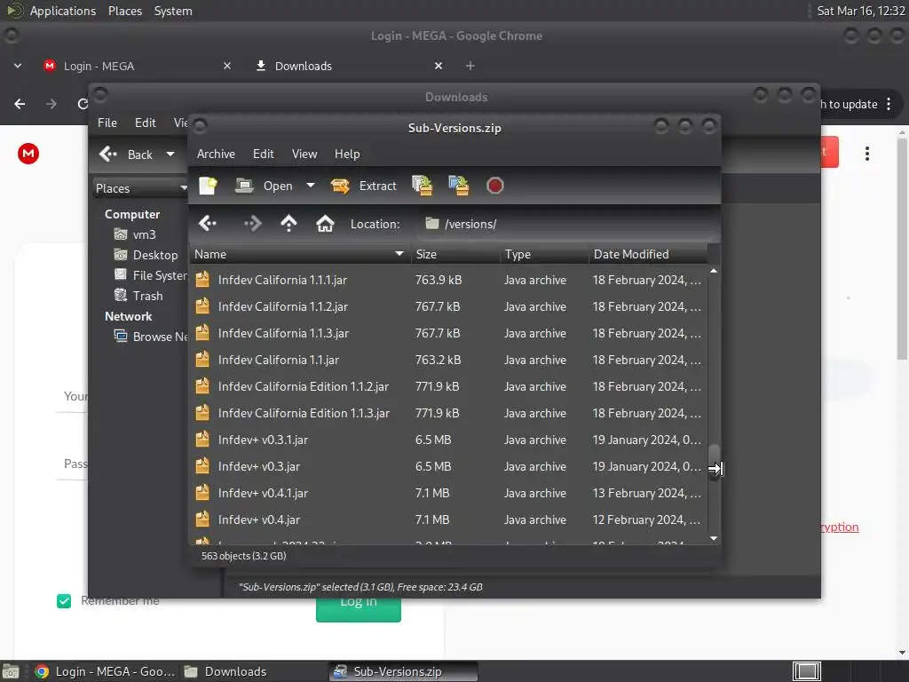Open Browse Network in sidebar
The image size is (909, 682).
click(x=151, y=337)
